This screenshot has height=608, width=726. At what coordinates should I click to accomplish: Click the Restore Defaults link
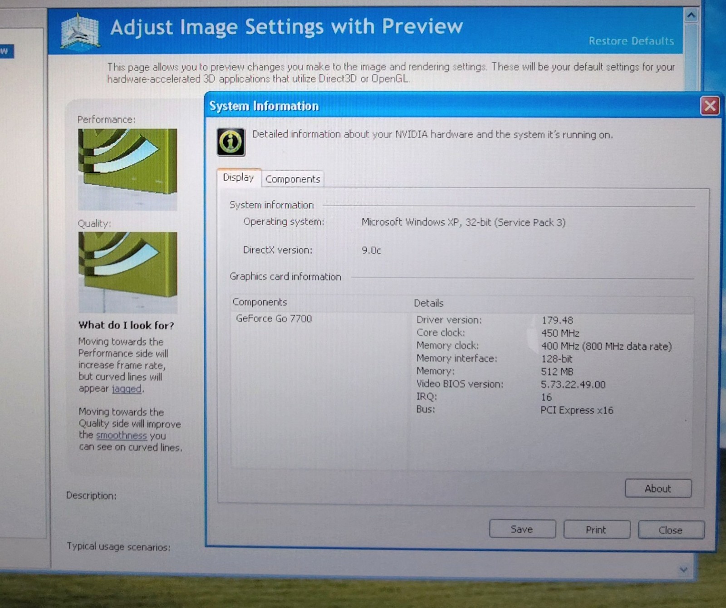tap(631, 41)
